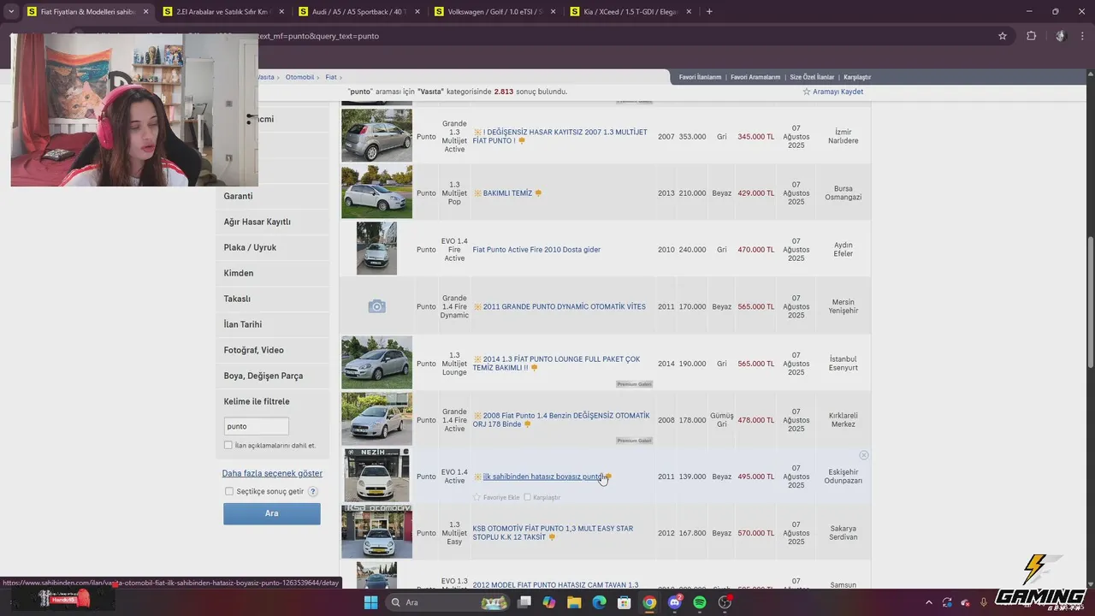
Task: Open the BAKIMLI TEMİZ listing
Action: [x=507, y=193]
